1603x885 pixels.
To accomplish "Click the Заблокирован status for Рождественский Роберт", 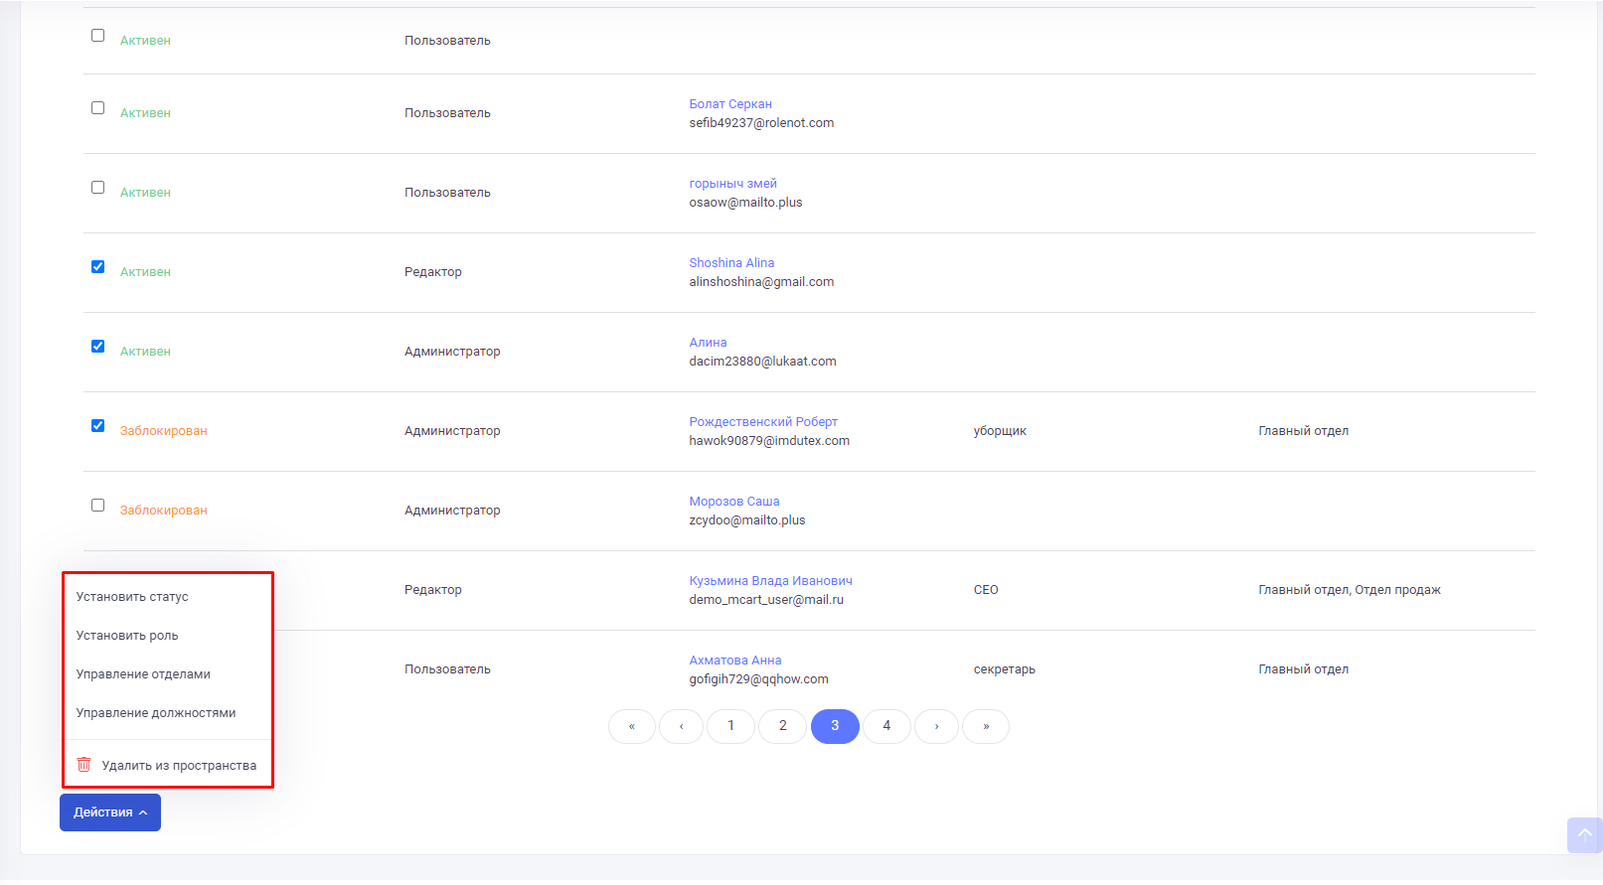I will 164,431.
